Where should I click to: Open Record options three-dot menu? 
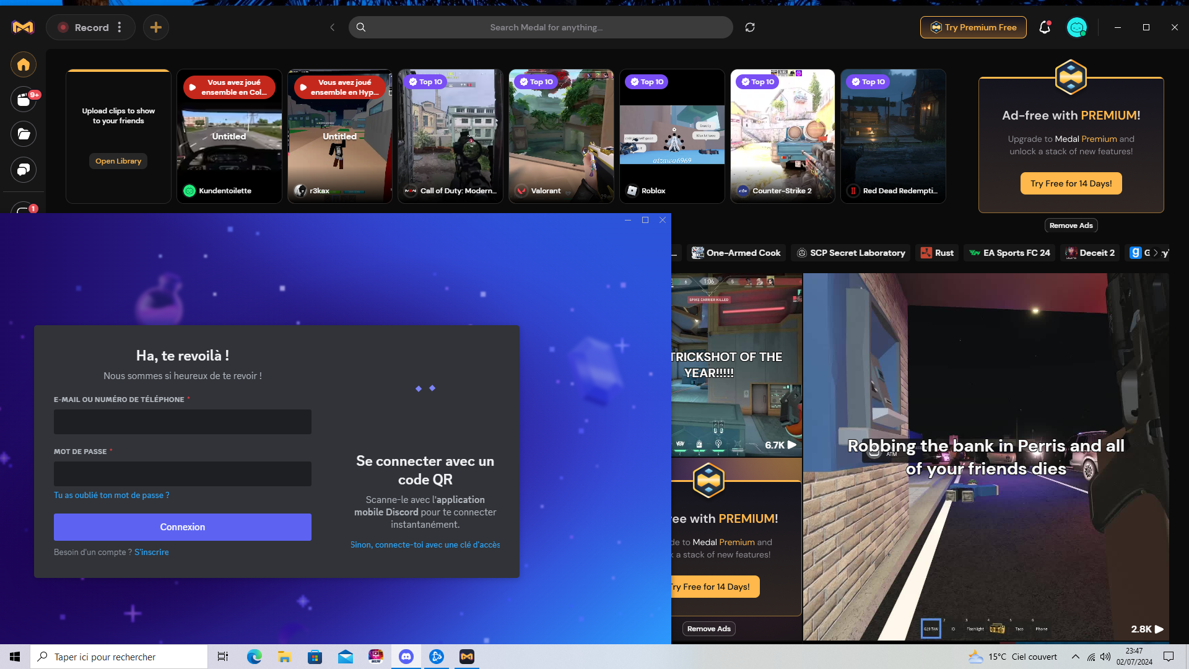(120, 27)
